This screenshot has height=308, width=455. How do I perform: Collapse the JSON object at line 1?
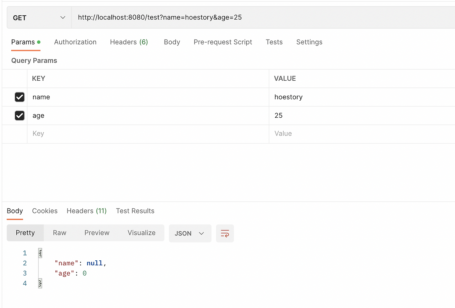[40, 253]
